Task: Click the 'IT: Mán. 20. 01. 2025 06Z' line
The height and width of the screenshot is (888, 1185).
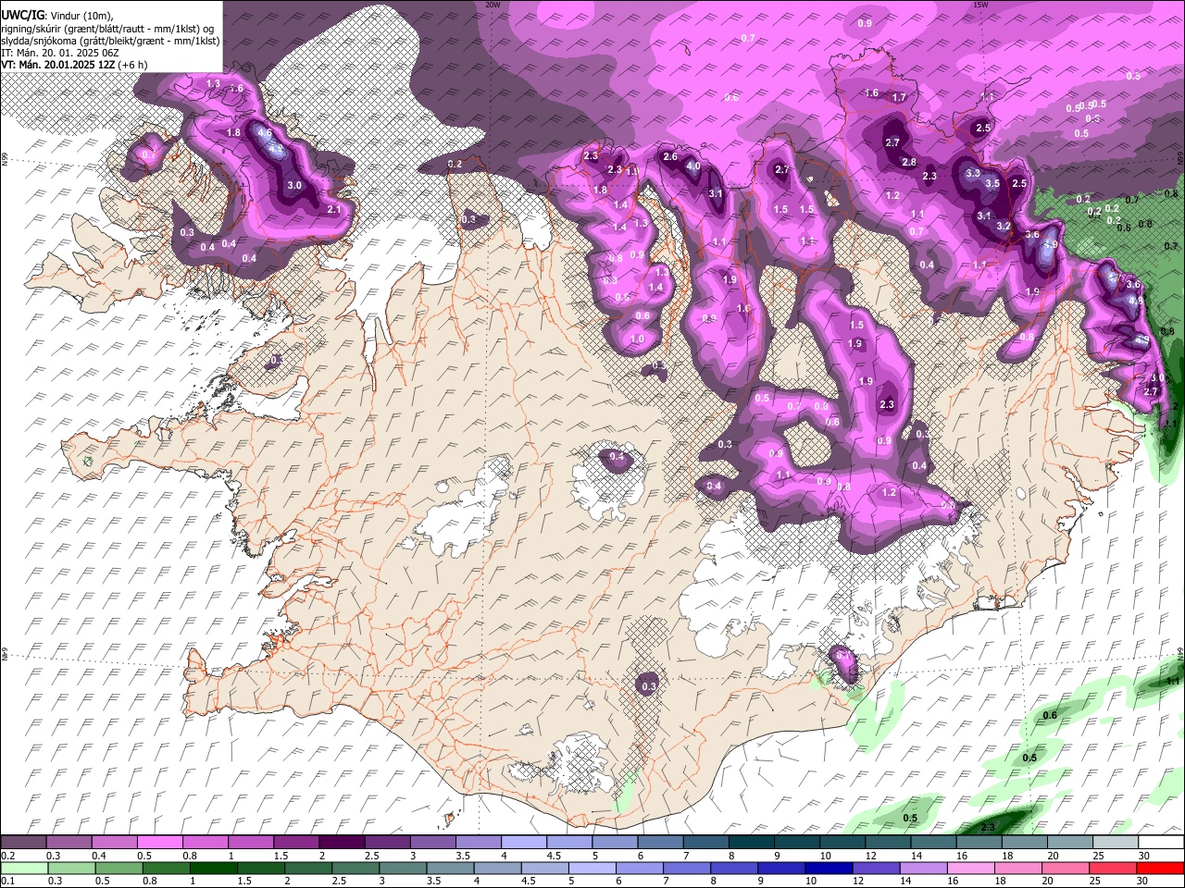Action: [59, 53]
